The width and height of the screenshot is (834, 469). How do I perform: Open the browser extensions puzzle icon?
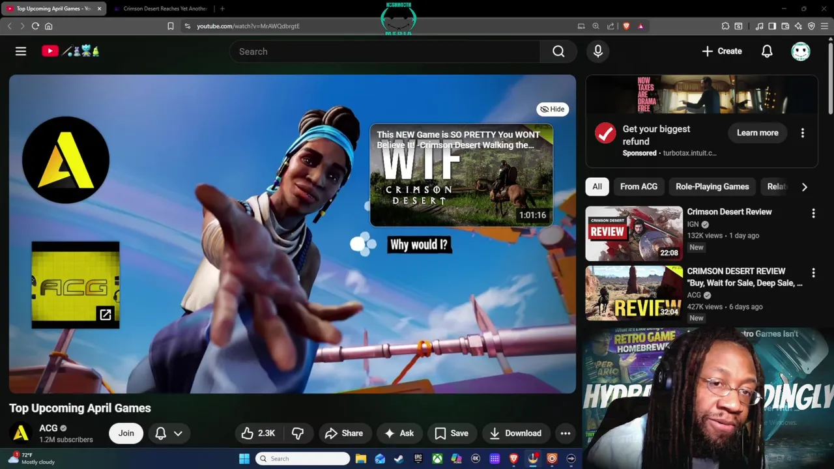point(725,26)
